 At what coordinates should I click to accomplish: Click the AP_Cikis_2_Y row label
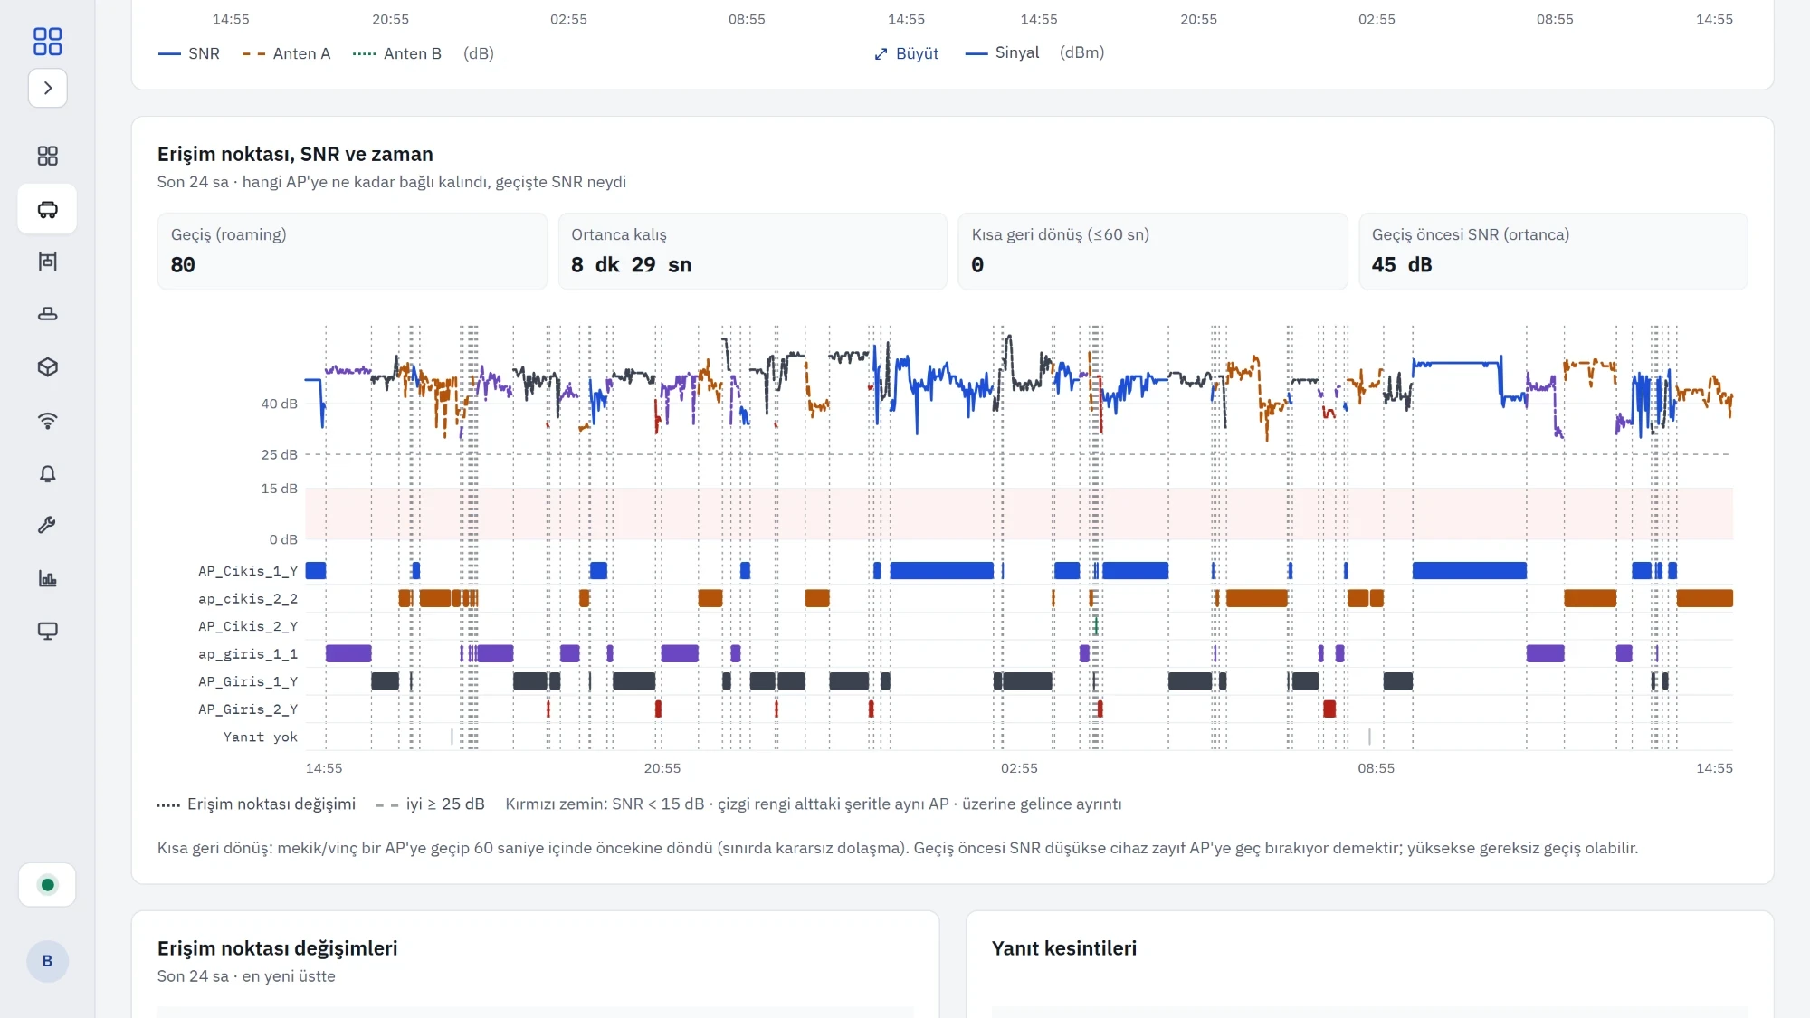pyautogui.click(x=248, y=626)
